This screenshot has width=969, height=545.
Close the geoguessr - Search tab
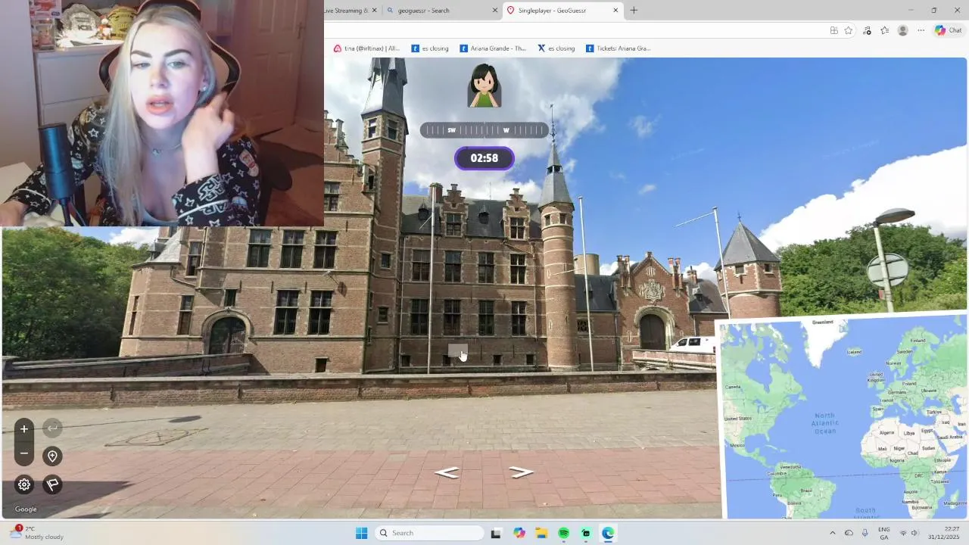[x=495, y=11]
